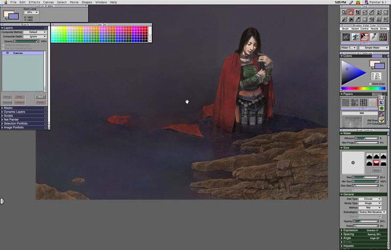Choose the colored markers brush category icon
Image resolution: width=391 pixels, height=250 pixels.
383,37
